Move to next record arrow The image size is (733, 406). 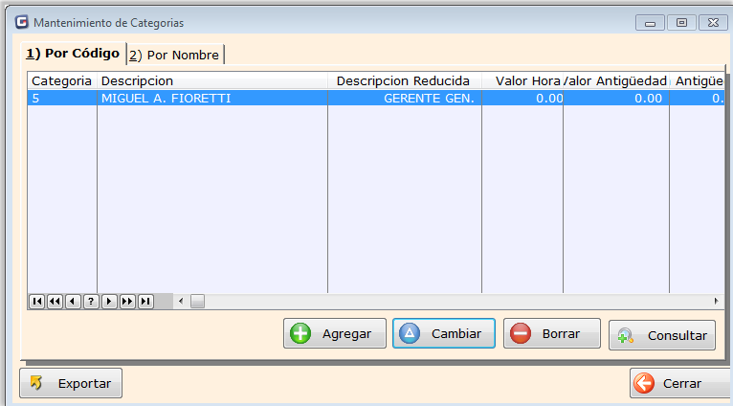click(x=109, y=302)
